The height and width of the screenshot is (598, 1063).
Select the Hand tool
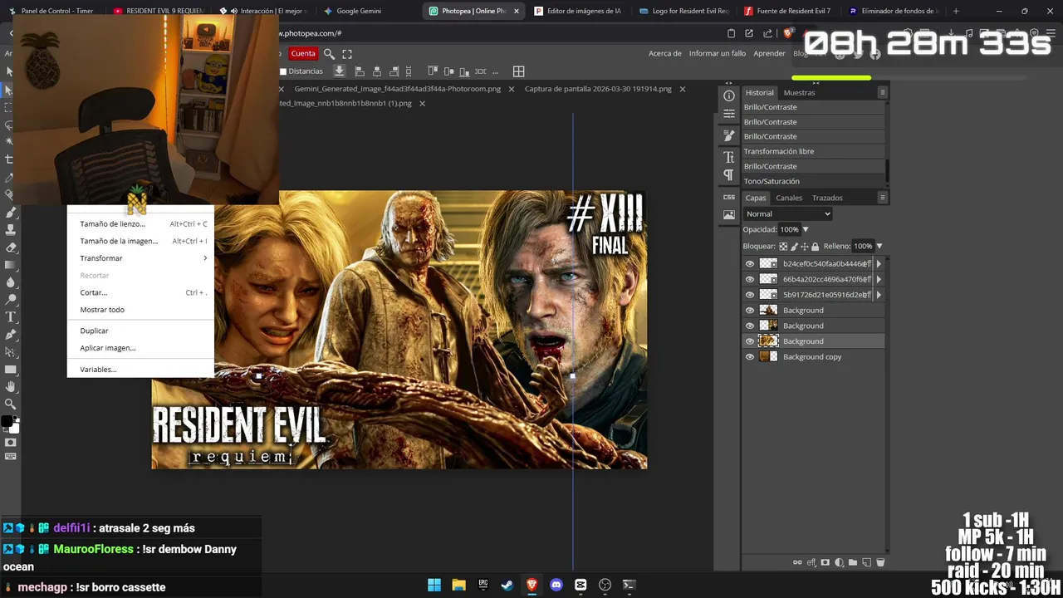10,386
